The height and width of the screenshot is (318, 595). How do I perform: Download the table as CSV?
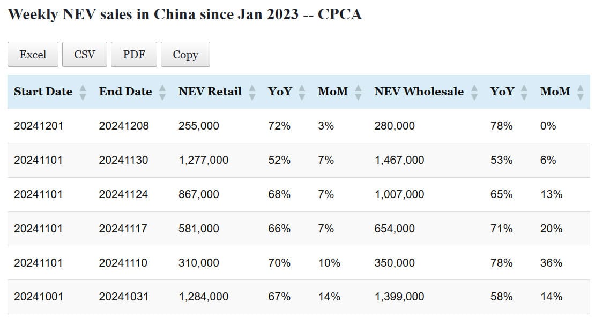click(85, 55)
